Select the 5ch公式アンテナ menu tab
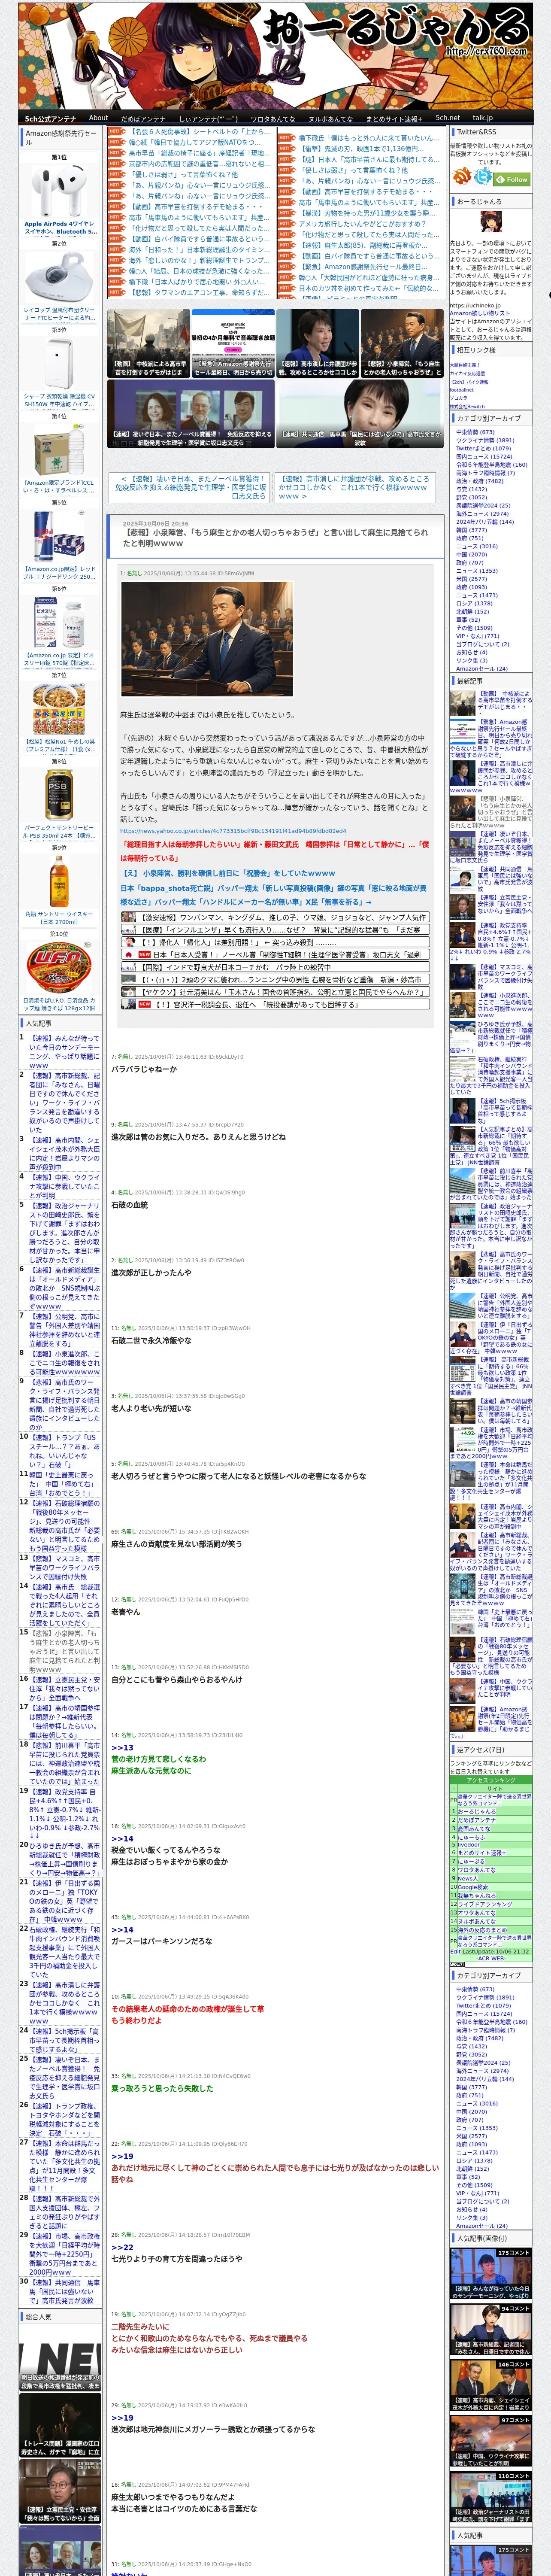Image resolution: width=551 pixels, height=2576 pixels. 50,118
